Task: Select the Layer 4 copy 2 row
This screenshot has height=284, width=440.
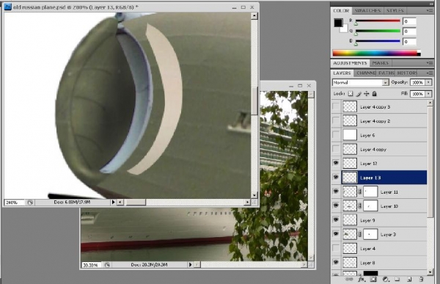Action: [x=379, y=121]
